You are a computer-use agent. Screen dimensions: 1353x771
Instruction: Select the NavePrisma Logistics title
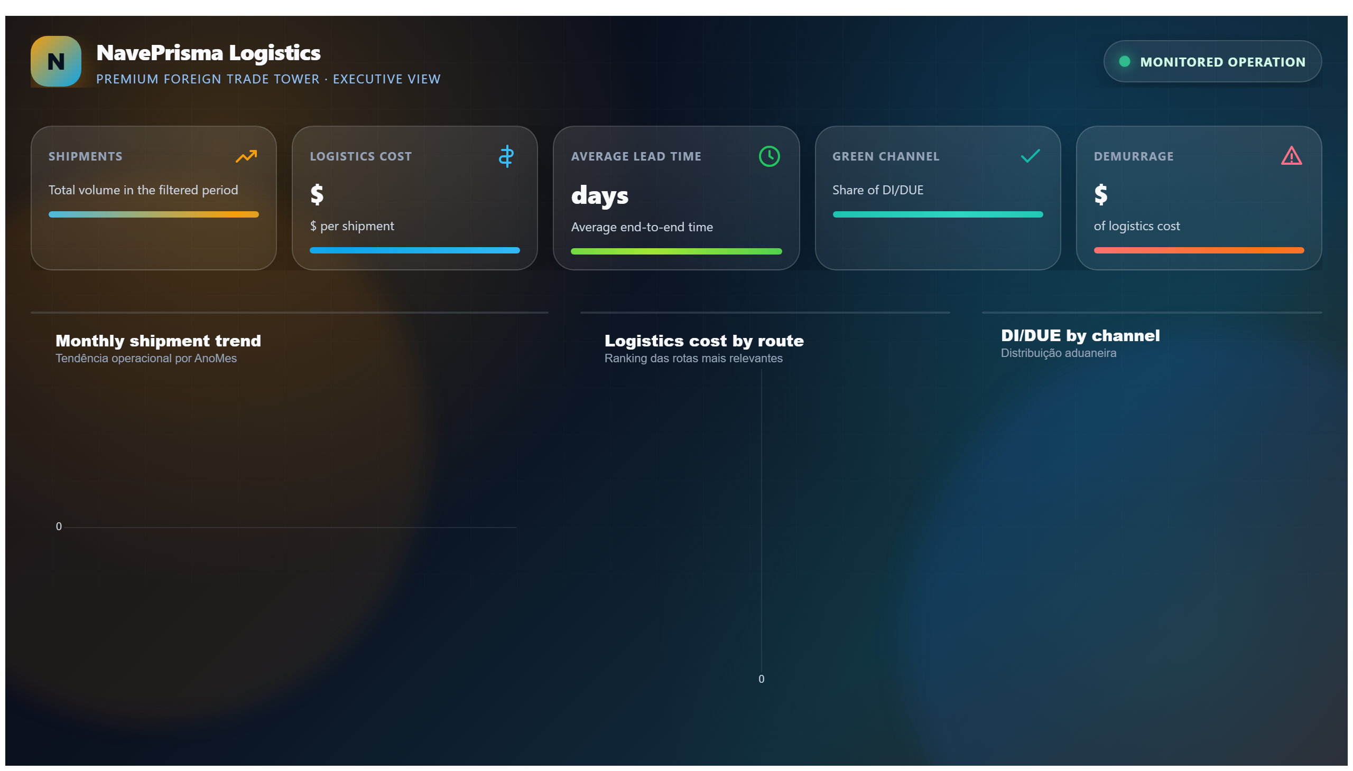tap(208, 52)
